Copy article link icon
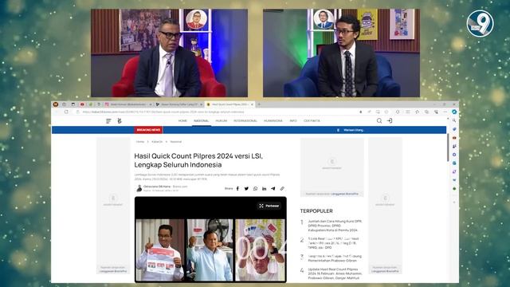Image resolution: width=510 pixels, height=287 pixels. click(282, 188)
